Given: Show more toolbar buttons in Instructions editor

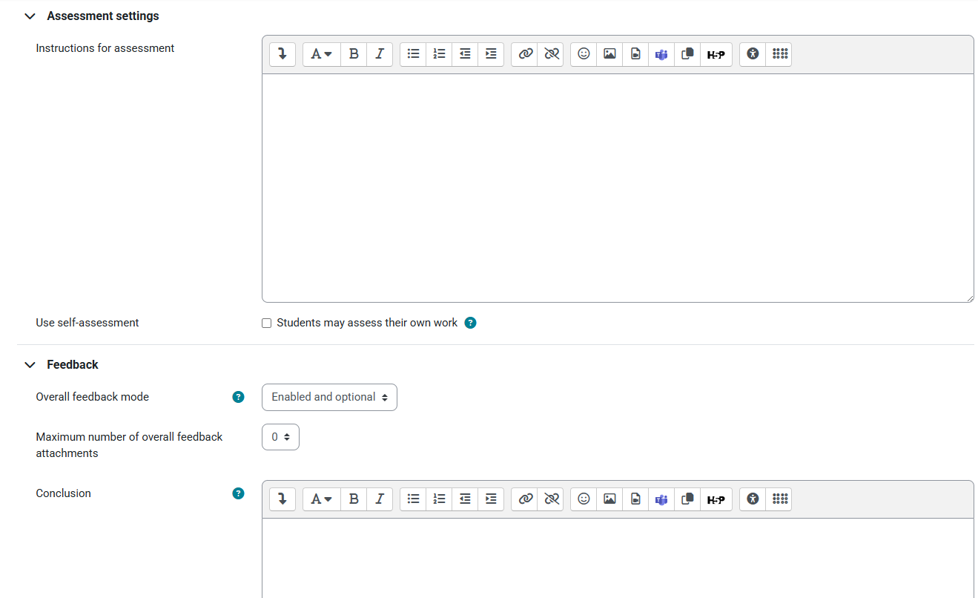Looking at the screenshot, I should tap(283, 54).
